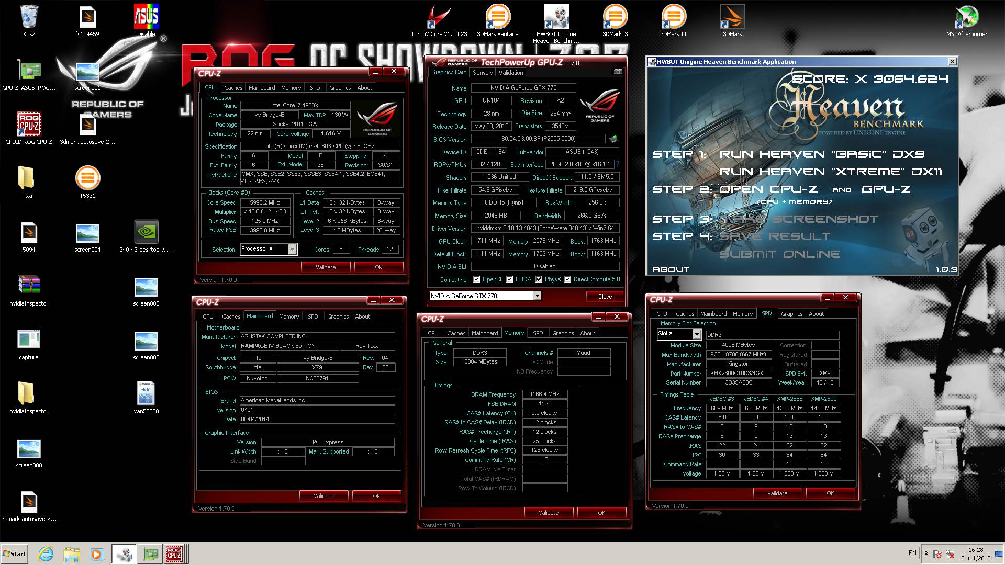This screenshot has height=565, width=1005.
Task: Open the CPUID ROG CPU-Z desktop shortcut
Action: click(x=29, y=128)
